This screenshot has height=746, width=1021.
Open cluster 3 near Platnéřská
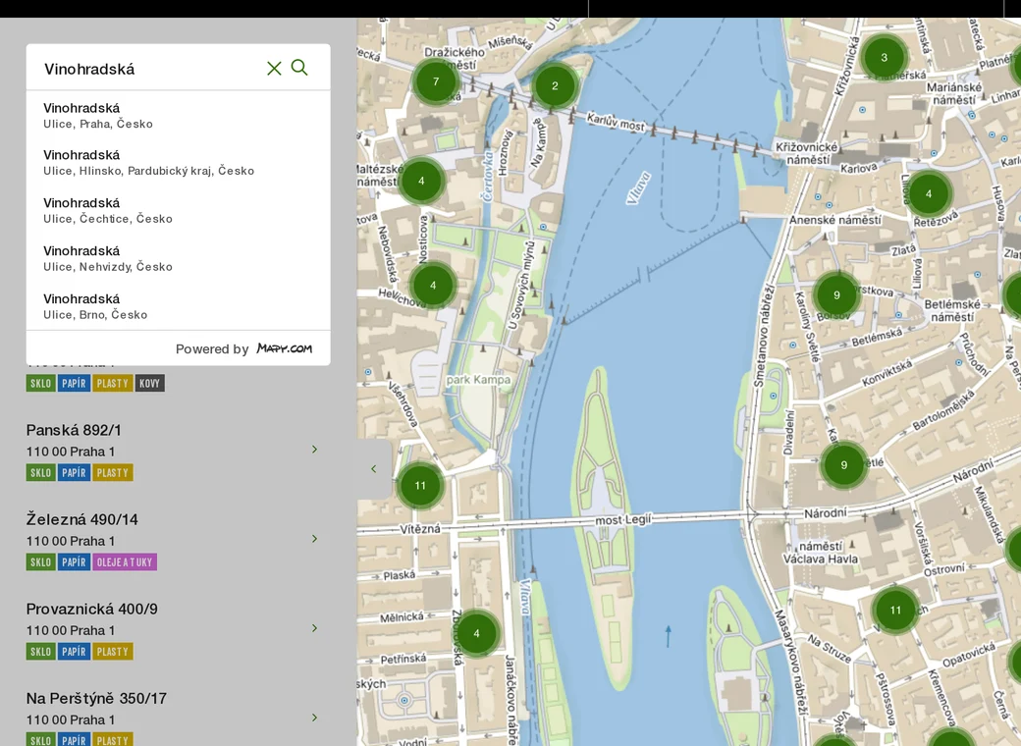point(884,57)
